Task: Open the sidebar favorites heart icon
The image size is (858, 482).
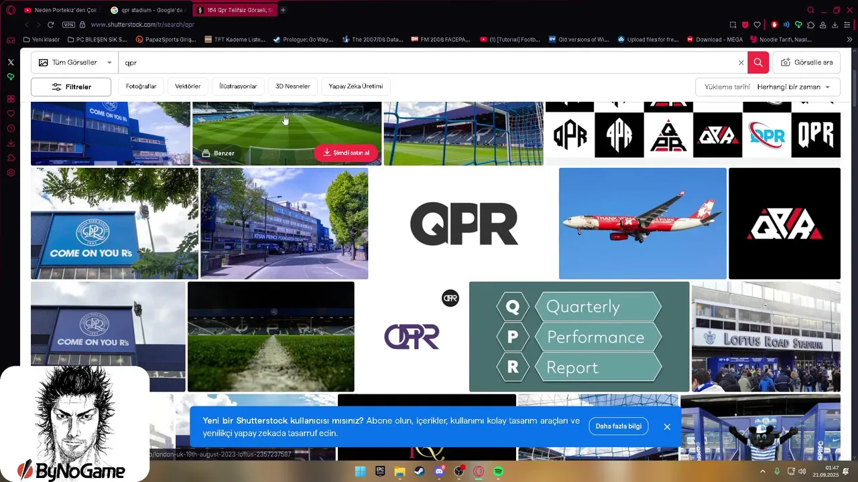Action: (x=11, y=114)
